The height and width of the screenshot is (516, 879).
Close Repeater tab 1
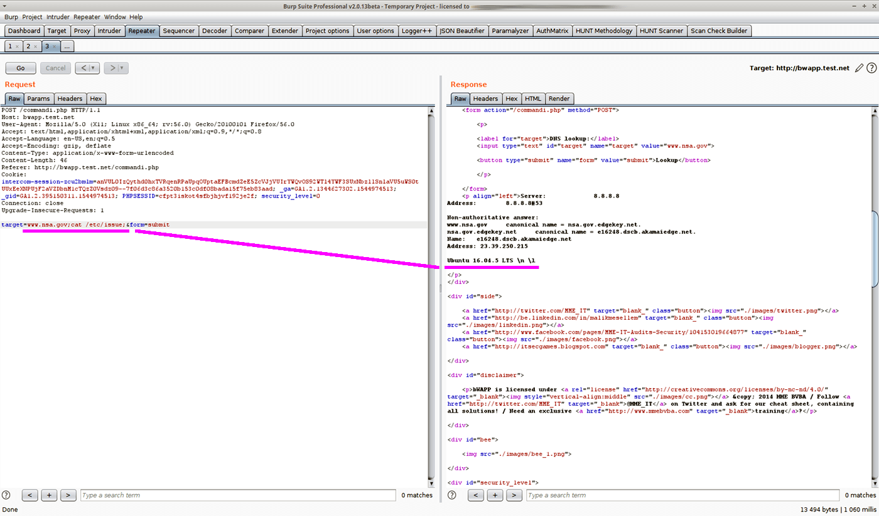[x=17, y=46]
